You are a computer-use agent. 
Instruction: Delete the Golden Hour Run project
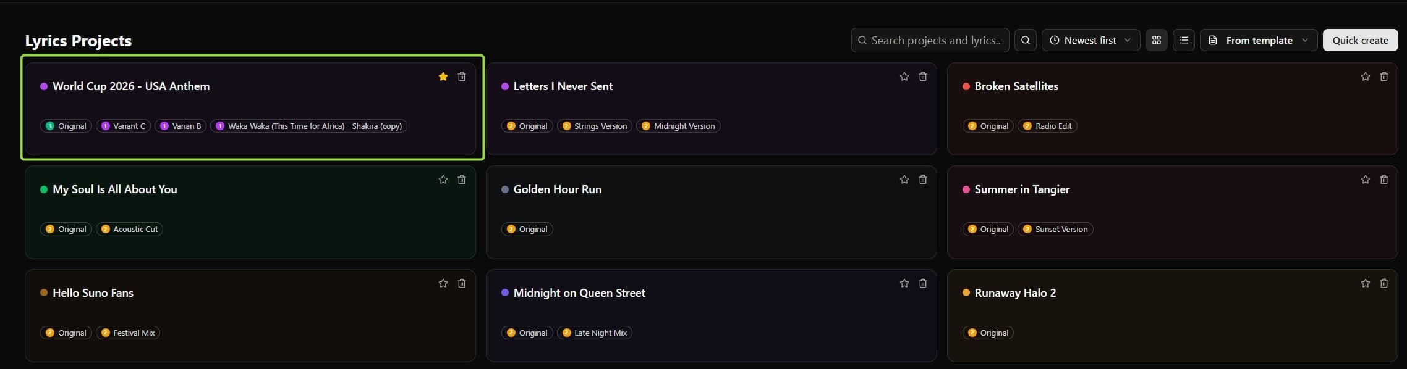[x=923, y=180]
